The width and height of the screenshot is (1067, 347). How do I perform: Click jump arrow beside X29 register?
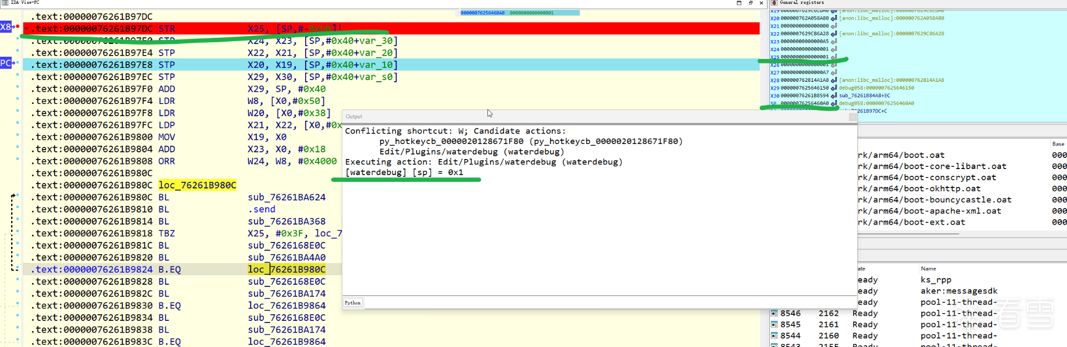point(834,88)
